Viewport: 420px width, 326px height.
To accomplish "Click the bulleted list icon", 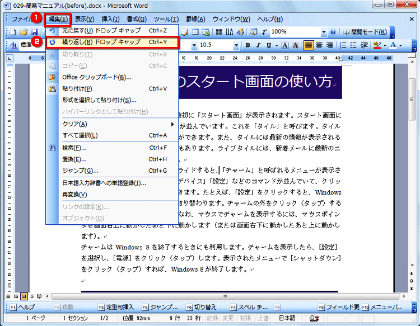I will [x=353, y=45].
